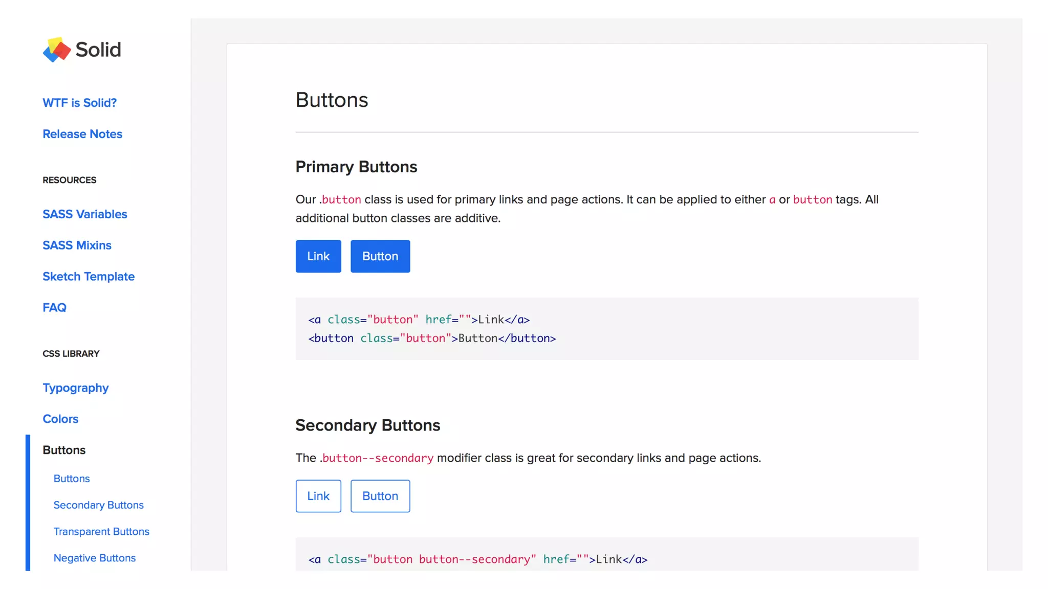Image resolution: width=1048 pixels, height=589 pixels.
Task: Jump to Negative Buttons sub-link
Action: [95, 558]
